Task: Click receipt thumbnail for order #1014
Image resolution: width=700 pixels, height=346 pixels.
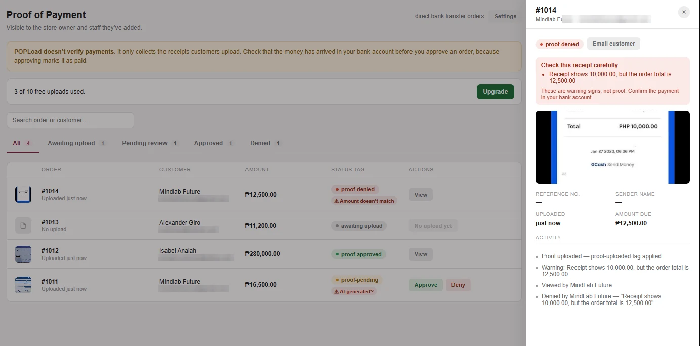Action: (23, 195)
